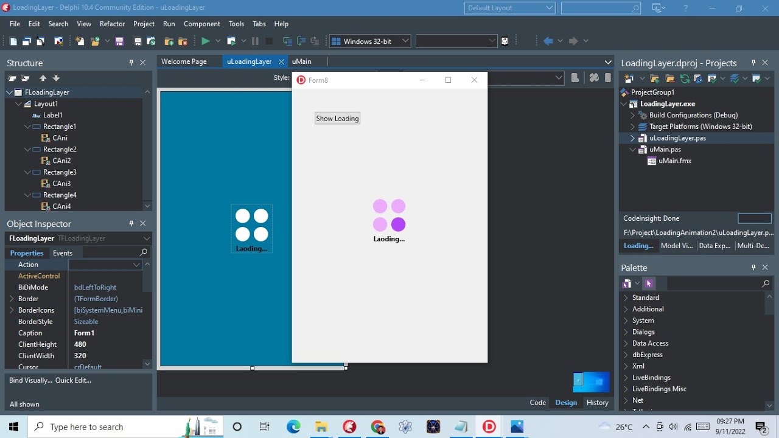Collapse the Rectangle1 tree node

27,127
